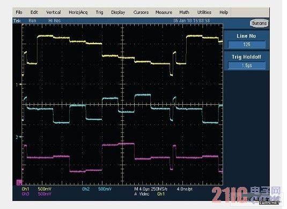This screenshot has height=209, width=287.
Task: Select the Line No value field
Action: tap(247, 45)
